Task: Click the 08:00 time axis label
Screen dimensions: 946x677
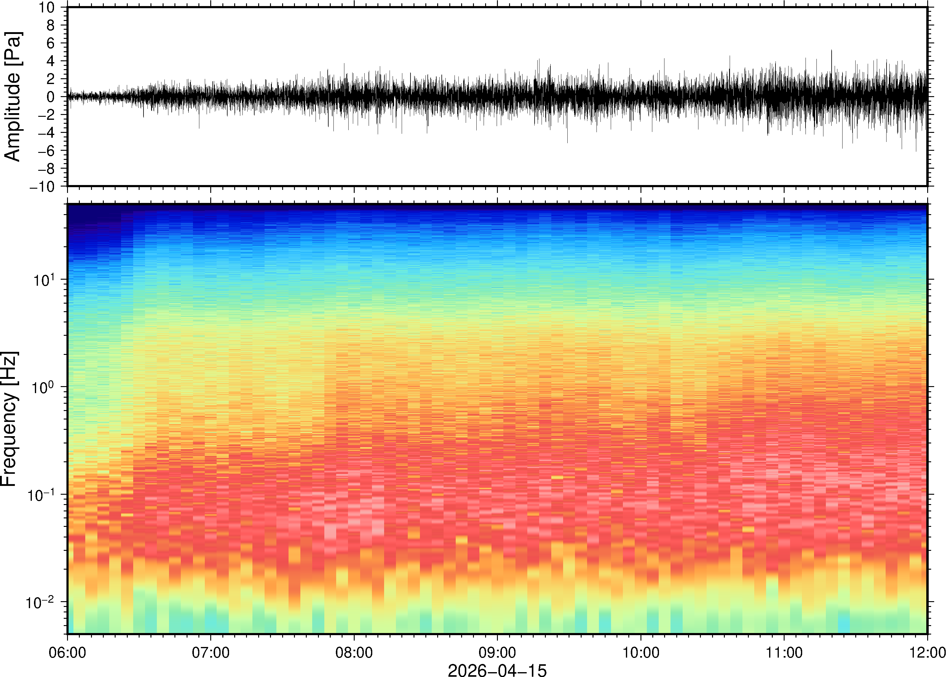Action: (x=354, y=652)
